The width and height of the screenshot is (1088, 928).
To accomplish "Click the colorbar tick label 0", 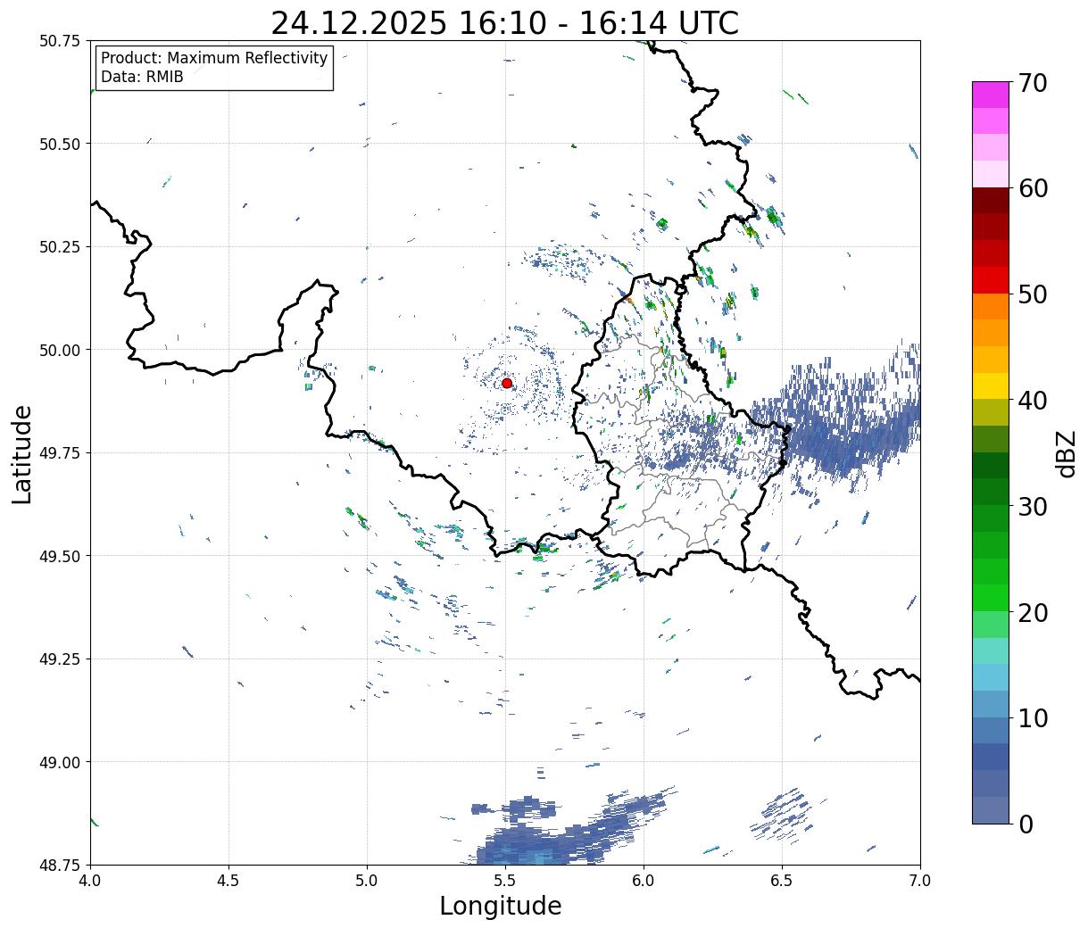I will pos(1025,824).
